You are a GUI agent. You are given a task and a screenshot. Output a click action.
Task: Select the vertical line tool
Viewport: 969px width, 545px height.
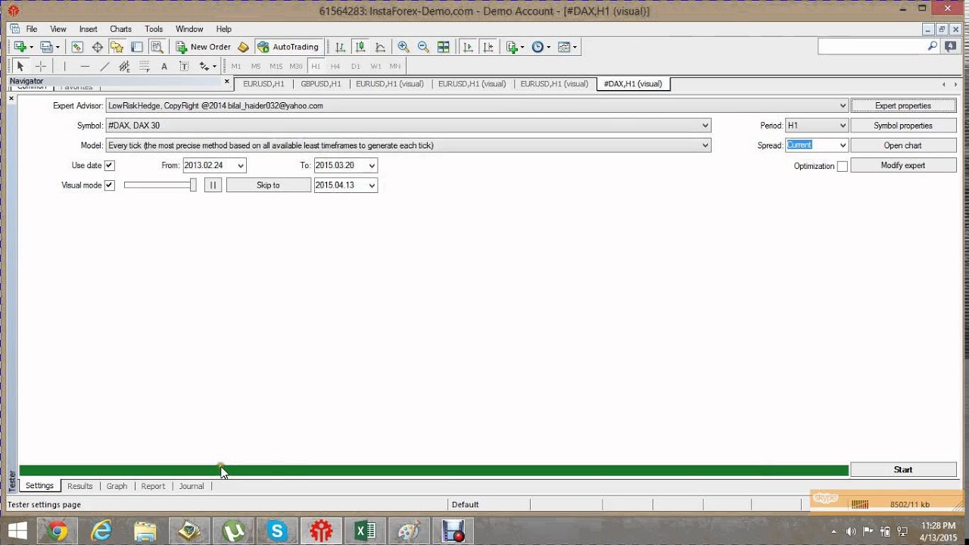(65, 66)
